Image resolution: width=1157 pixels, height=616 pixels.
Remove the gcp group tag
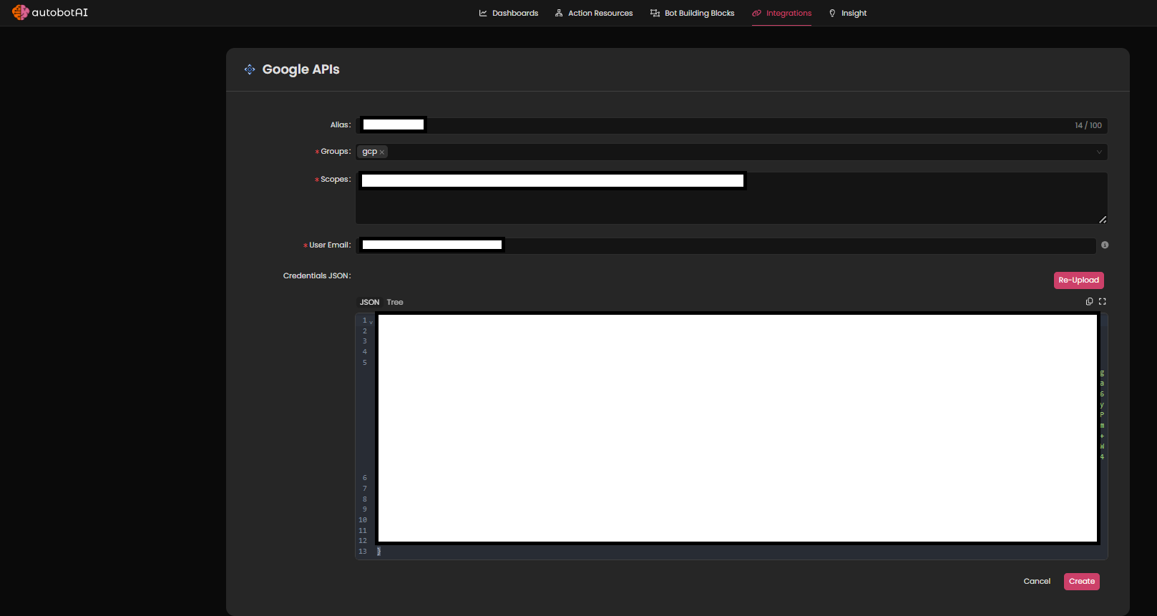(x=382, y=152)
